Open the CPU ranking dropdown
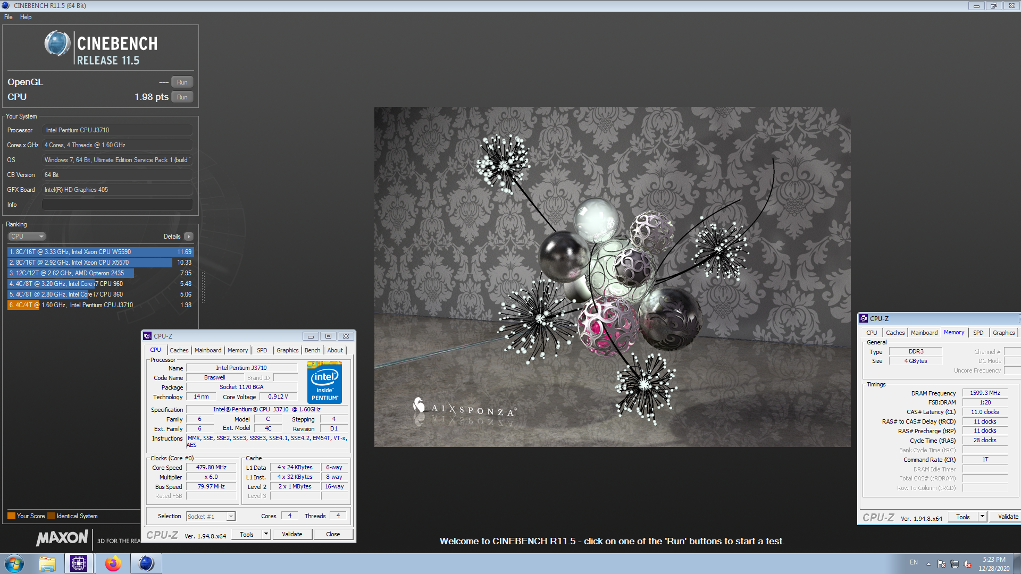1021x574 pixels. pos(27,237)
